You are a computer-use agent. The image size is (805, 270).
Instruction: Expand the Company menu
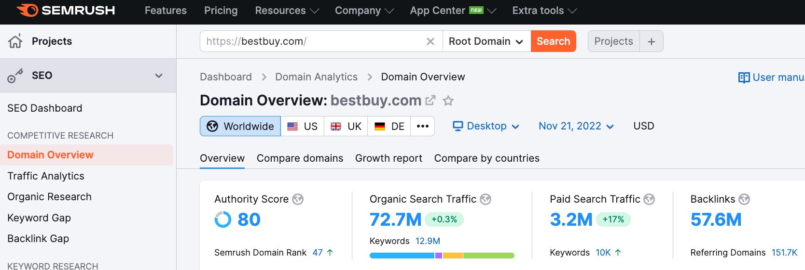tap(364, 11)
